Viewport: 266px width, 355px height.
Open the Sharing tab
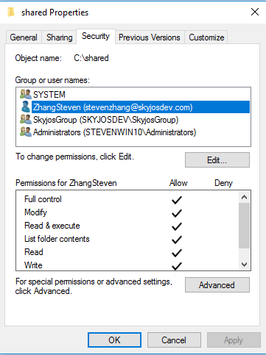coord(60,37)
